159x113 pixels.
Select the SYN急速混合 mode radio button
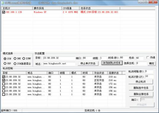[15, 64]
